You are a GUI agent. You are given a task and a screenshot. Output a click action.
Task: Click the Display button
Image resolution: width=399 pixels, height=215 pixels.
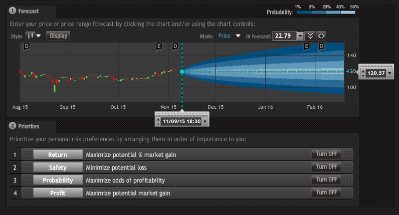58,36
